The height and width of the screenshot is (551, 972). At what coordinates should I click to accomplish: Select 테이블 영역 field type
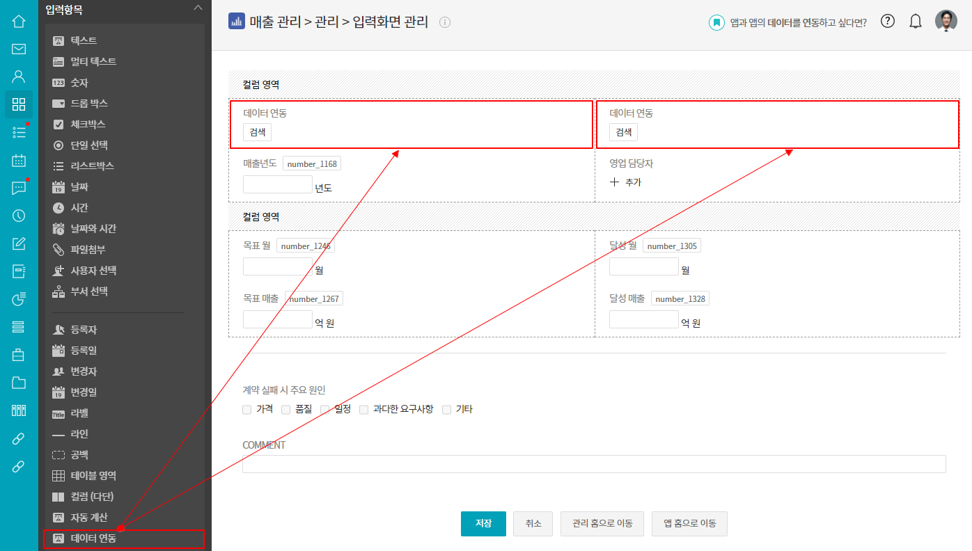[x=93, y=476]
